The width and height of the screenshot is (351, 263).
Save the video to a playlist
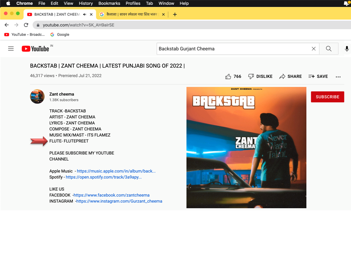(x=318, y=76)
